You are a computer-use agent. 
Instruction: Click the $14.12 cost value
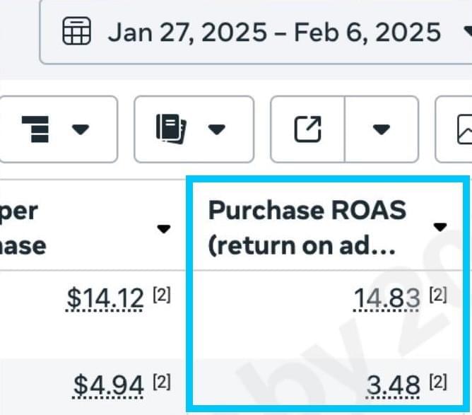click(105, 298)
